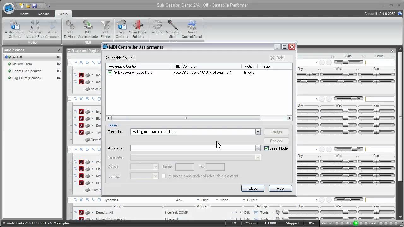404x227 pixels.
Task: Click the wrench icon in Dynamics rack header
Action: (x=93, y=200)
